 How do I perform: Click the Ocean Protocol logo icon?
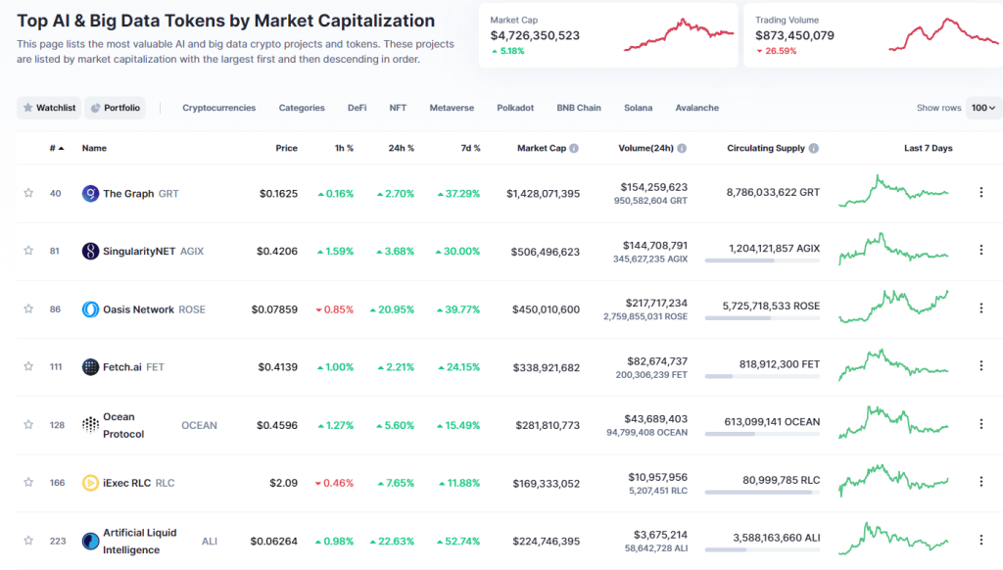pos(90,424)
